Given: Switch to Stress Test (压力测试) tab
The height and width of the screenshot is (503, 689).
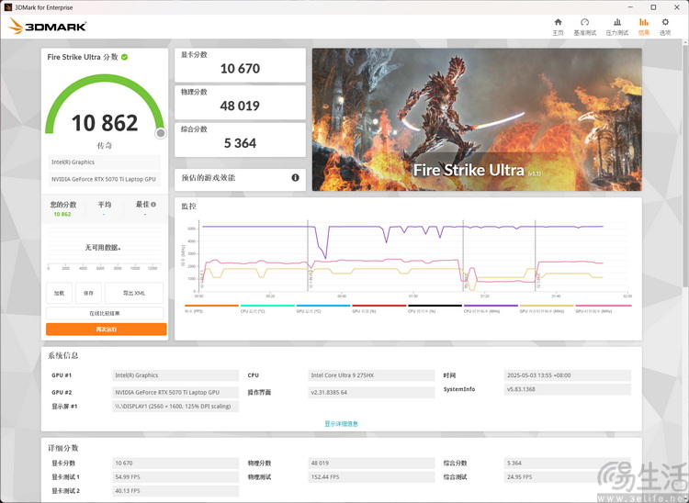Looking at the screenshot, I should click(x=617, y=27).
